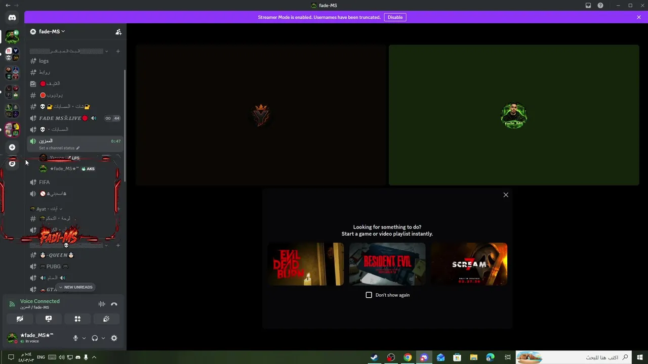Image resolution: width=648 pixels, height=364 pixels.
Task: Open the logs text channel
Action: pyautogui.click(x=75, y=61)
